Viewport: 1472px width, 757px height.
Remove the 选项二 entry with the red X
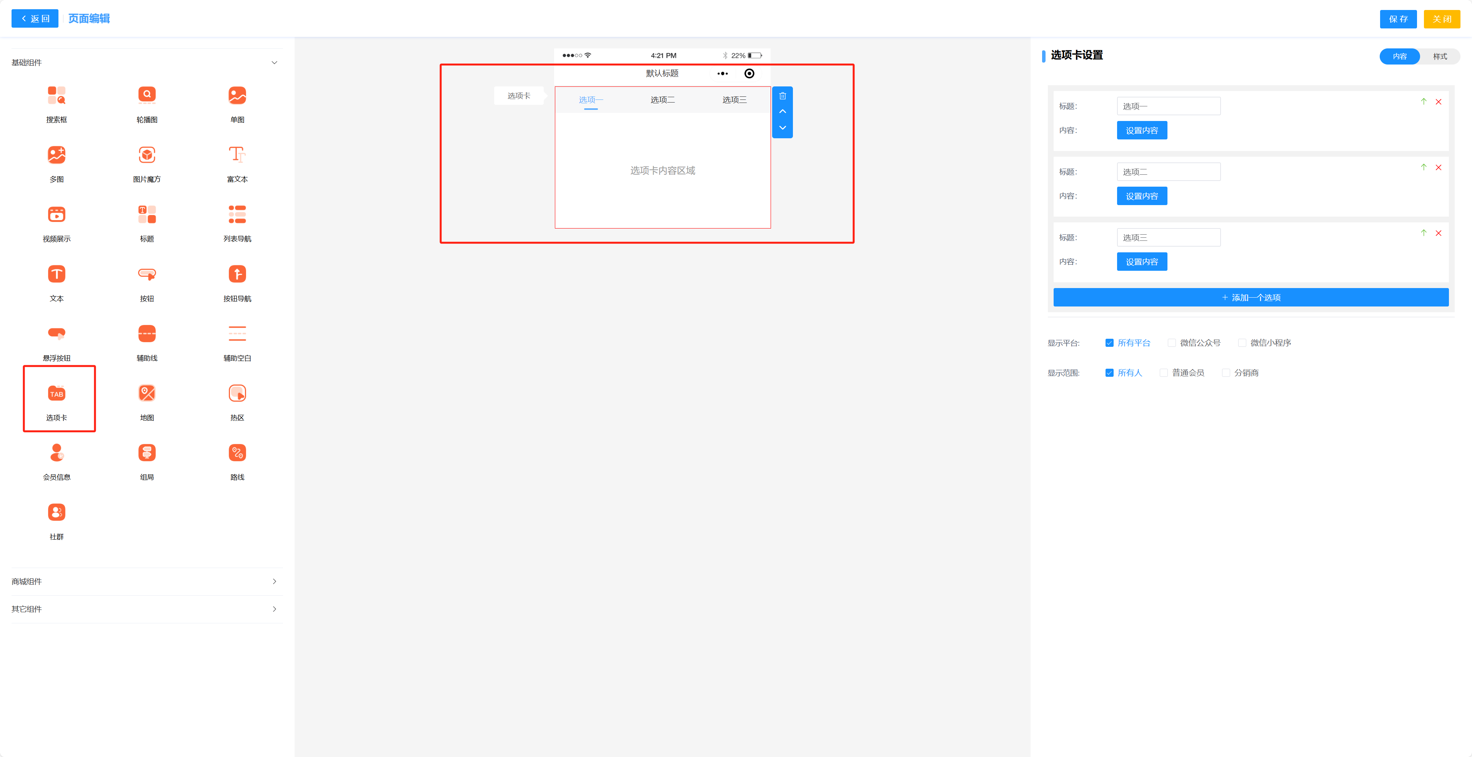click(x=1438, y=167)
